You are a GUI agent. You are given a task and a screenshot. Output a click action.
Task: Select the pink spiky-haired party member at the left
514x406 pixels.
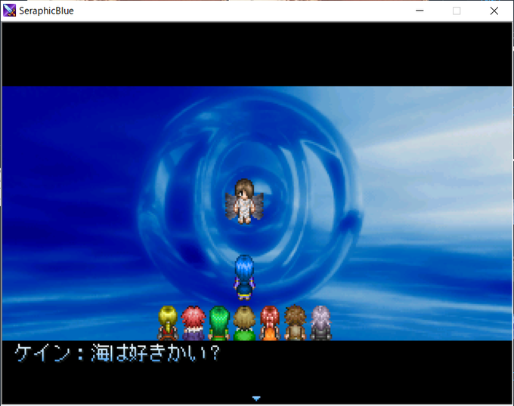194,323
